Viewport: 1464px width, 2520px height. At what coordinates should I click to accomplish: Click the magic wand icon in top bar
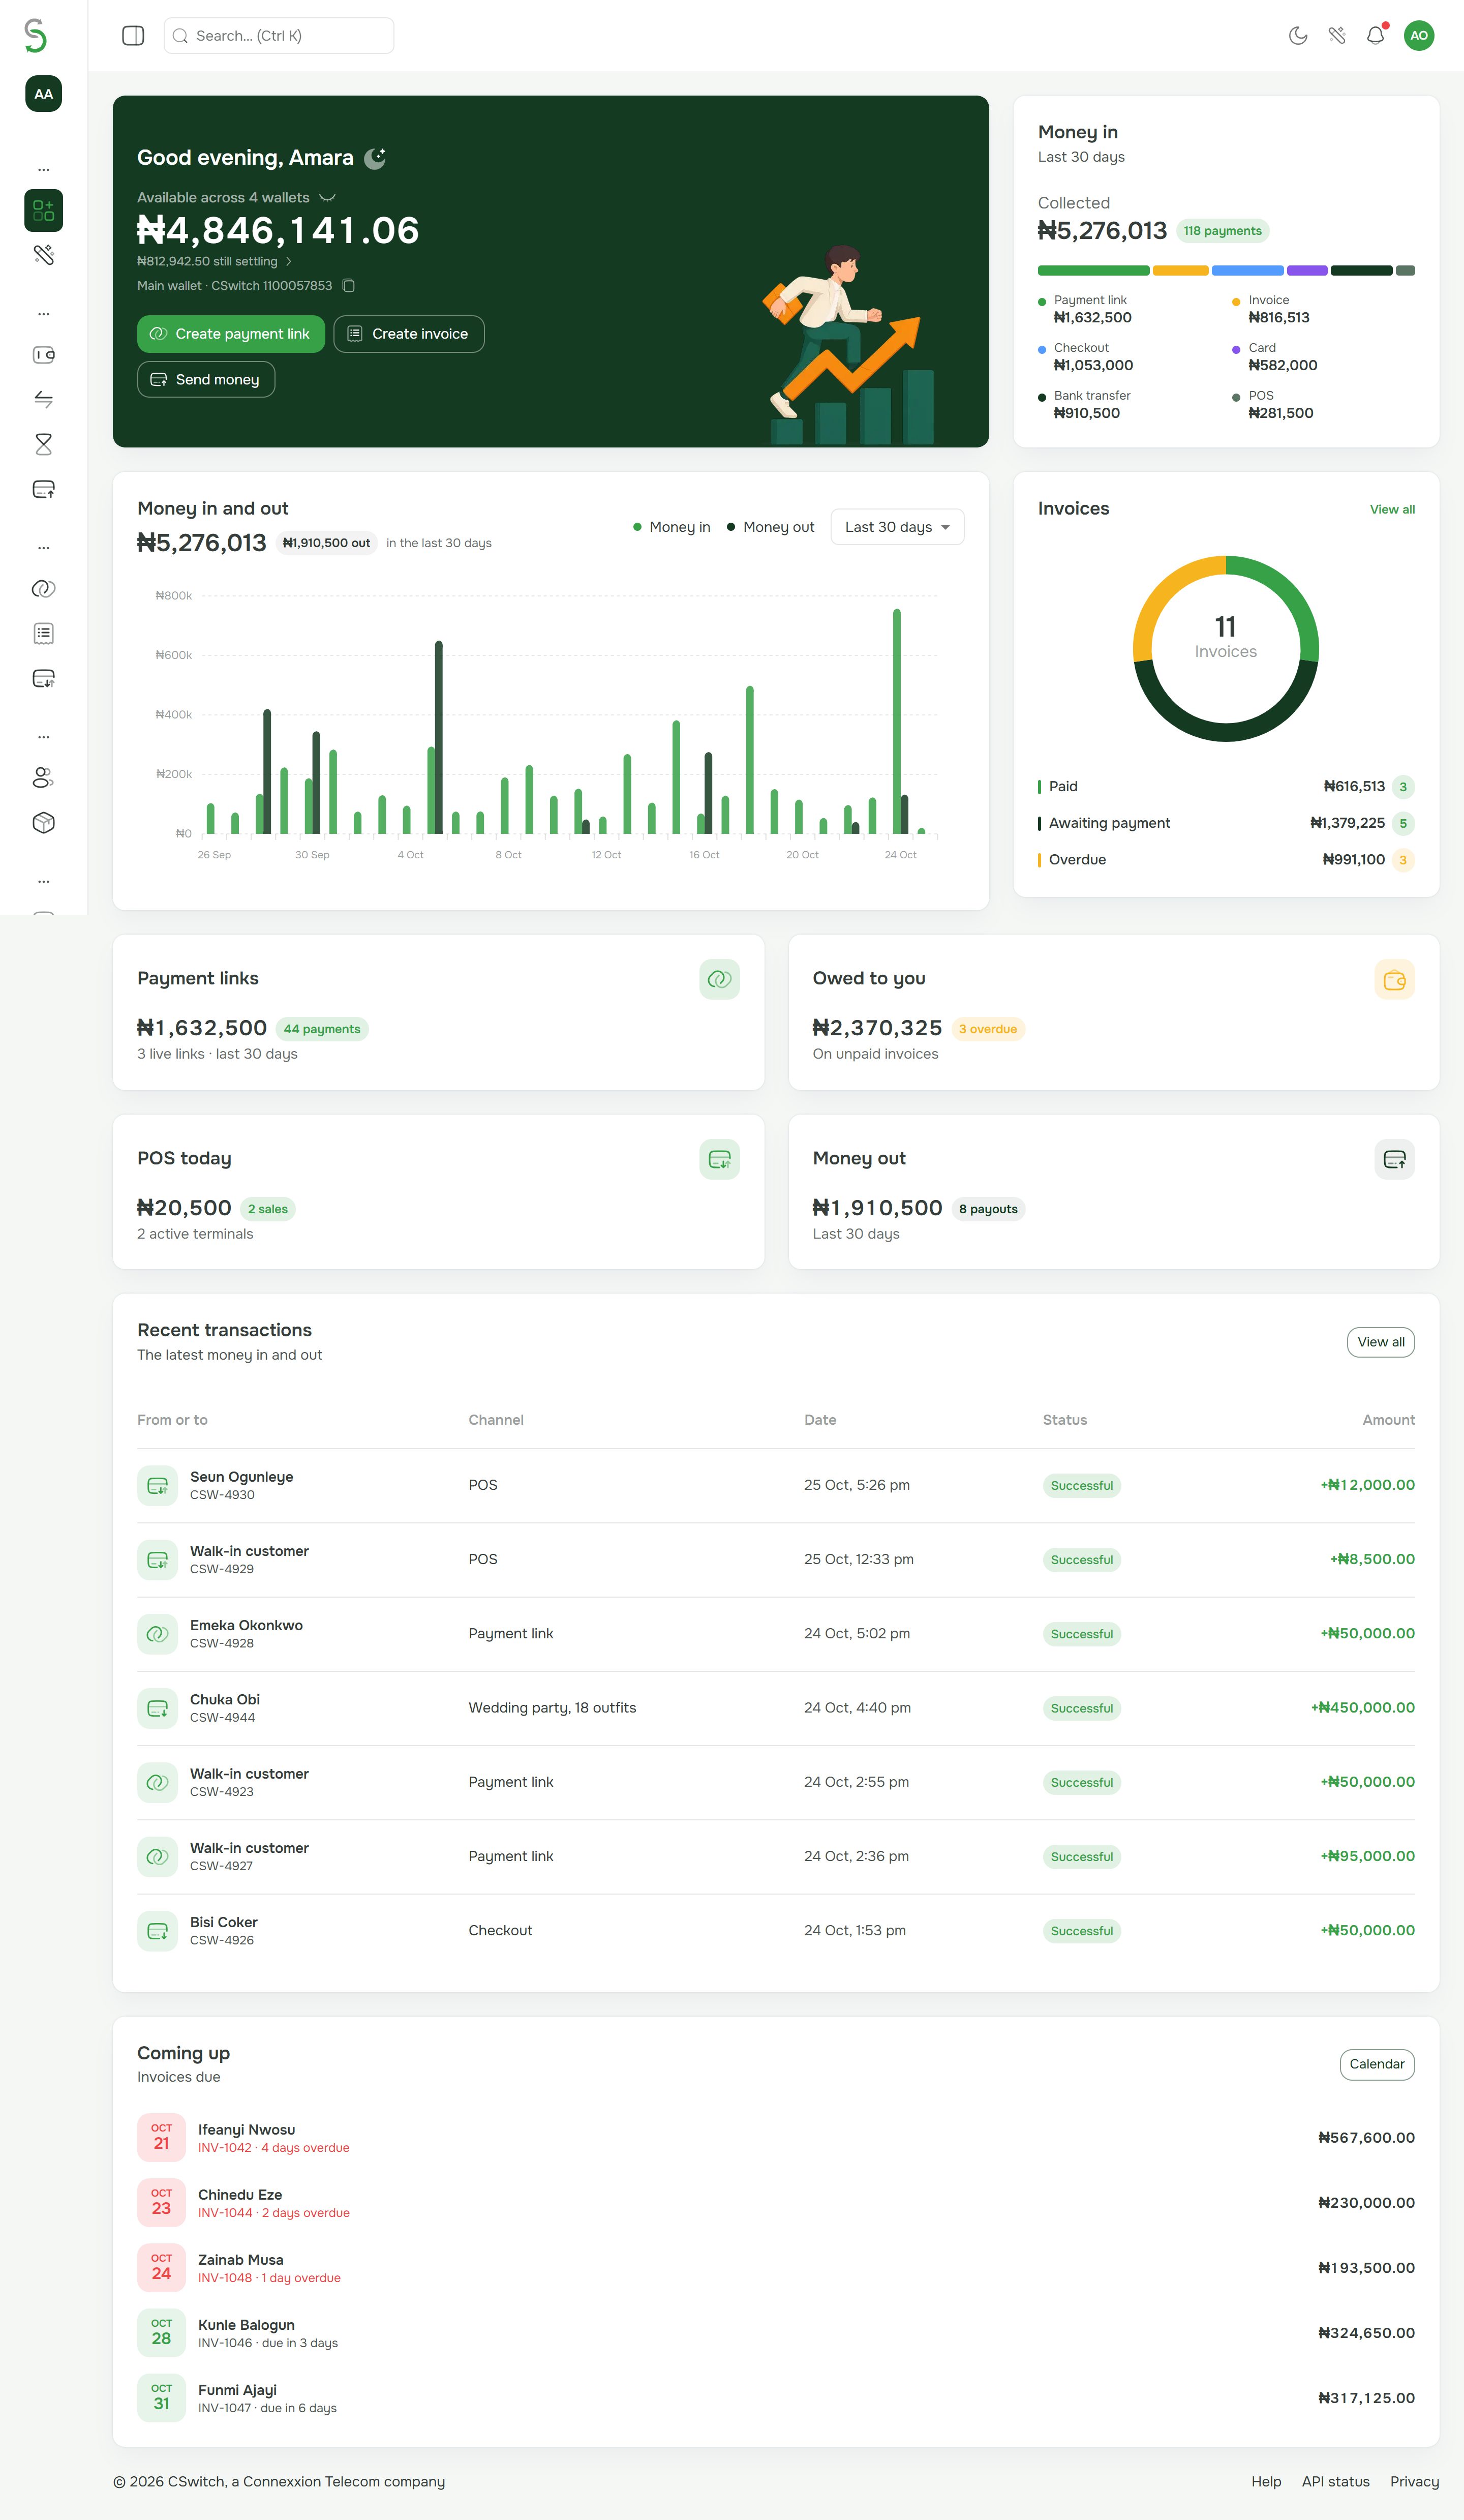[x=1337, y=36]
